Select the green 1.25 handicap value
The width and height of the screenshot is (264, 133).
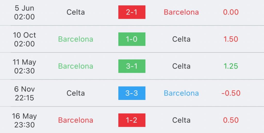(231, 66)
